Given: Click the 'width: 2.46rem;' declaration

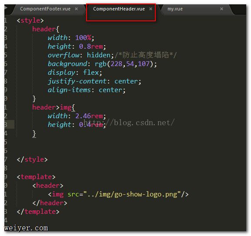Looking at the screenshot, I should 77,116.
